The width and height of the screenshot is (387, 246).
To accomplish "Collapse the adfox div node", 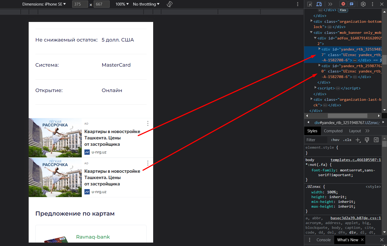I will coord(315,38).
